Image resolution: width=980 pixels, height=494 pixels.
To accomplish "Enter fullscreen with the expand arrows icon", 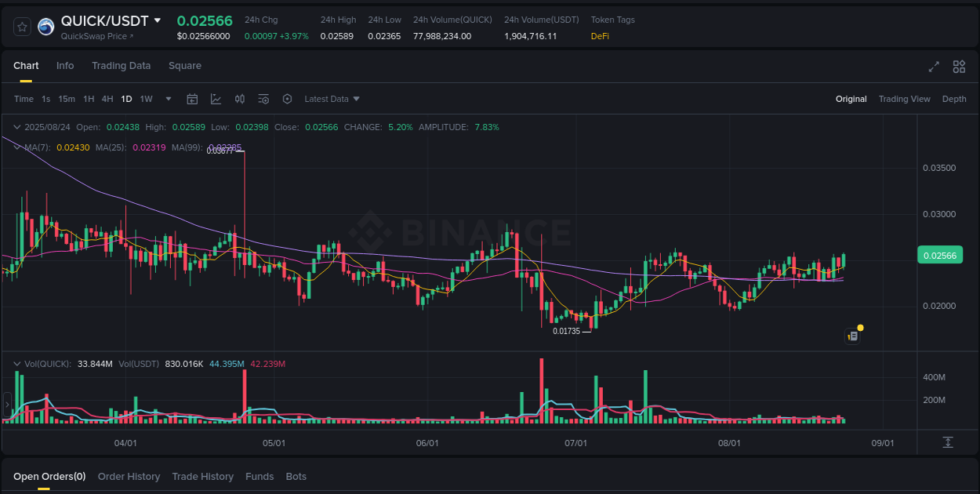I will pos(933,67).
